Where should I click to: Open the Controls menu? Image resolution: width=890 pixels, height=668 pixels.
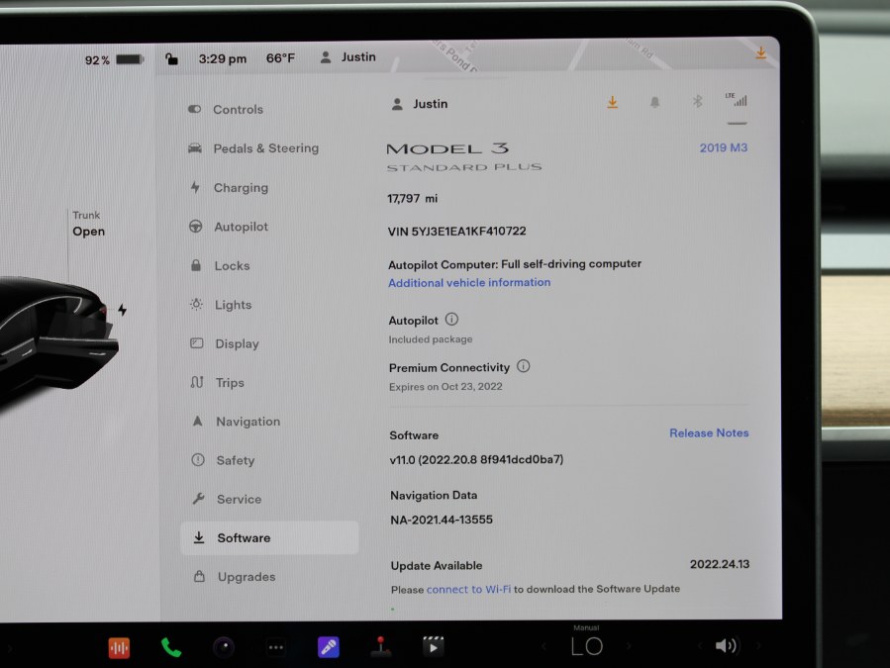[226, 109]
